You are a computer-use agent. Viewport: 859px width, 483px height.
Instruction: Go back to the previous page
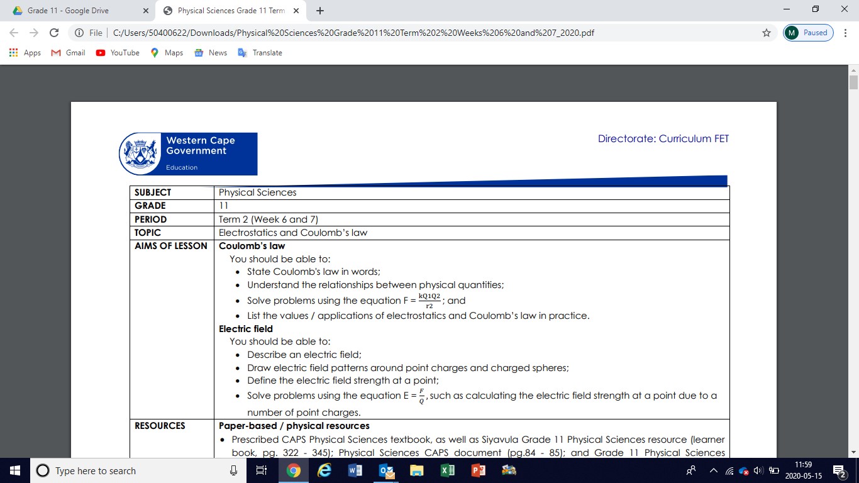click(x=14, y=33)
